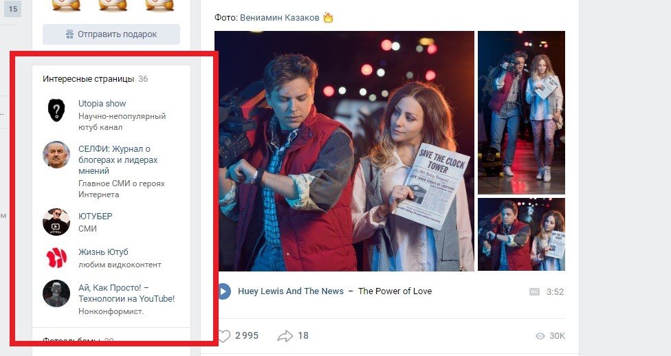Open the large main post photo
The image size is (671, 356).
click(x=344, y=151)
